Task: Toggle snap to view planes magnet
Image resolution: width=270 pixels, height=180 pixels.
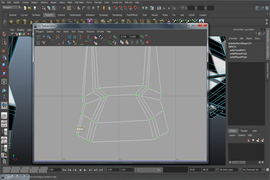Action: coord(130,8)
